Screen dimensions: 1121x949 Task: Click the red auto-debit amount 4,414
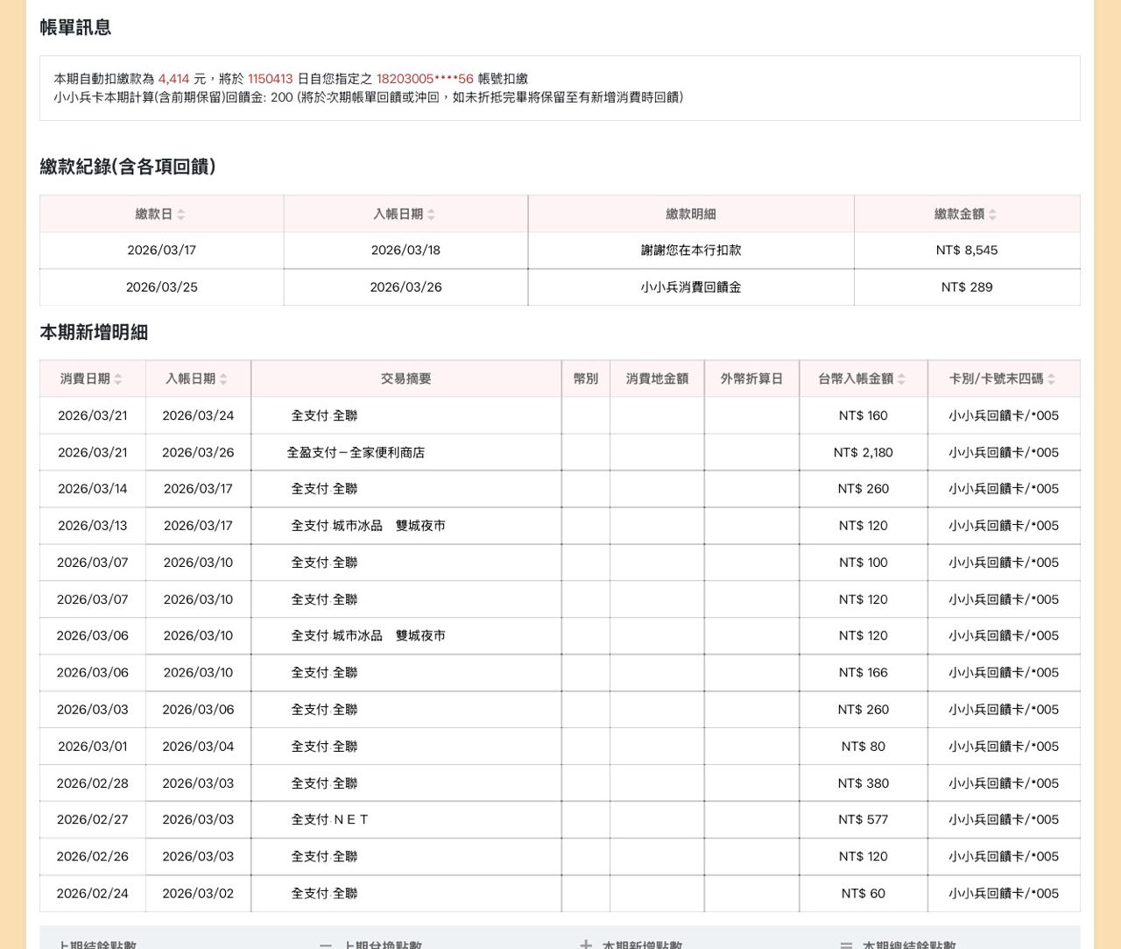click(173, 79)
